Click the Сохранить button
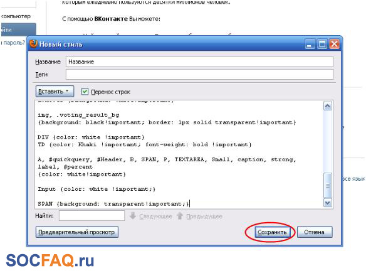Image resolution: width=366 pixels, height=273 pixels. pyautogui.click(x=272, y=232)
